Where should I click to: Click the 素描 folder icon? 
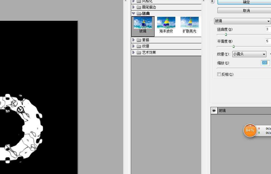139,40
